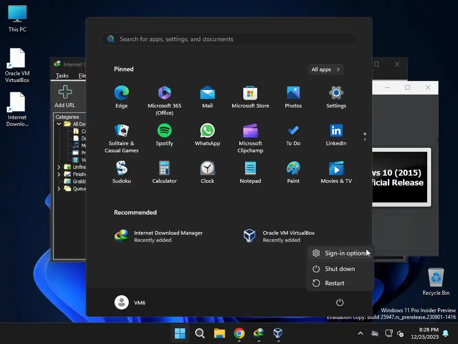Image resolution: width=458 pixels, height=344 pixels.
Task: Launch Notepad
Action: [250, 172]
